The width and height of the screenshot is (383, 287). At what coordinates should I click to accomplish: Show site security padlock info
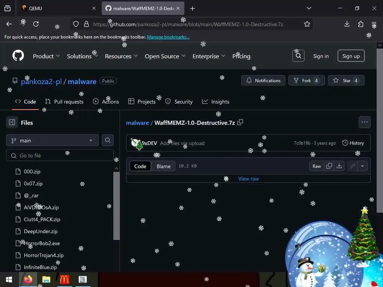click(86, 24)
